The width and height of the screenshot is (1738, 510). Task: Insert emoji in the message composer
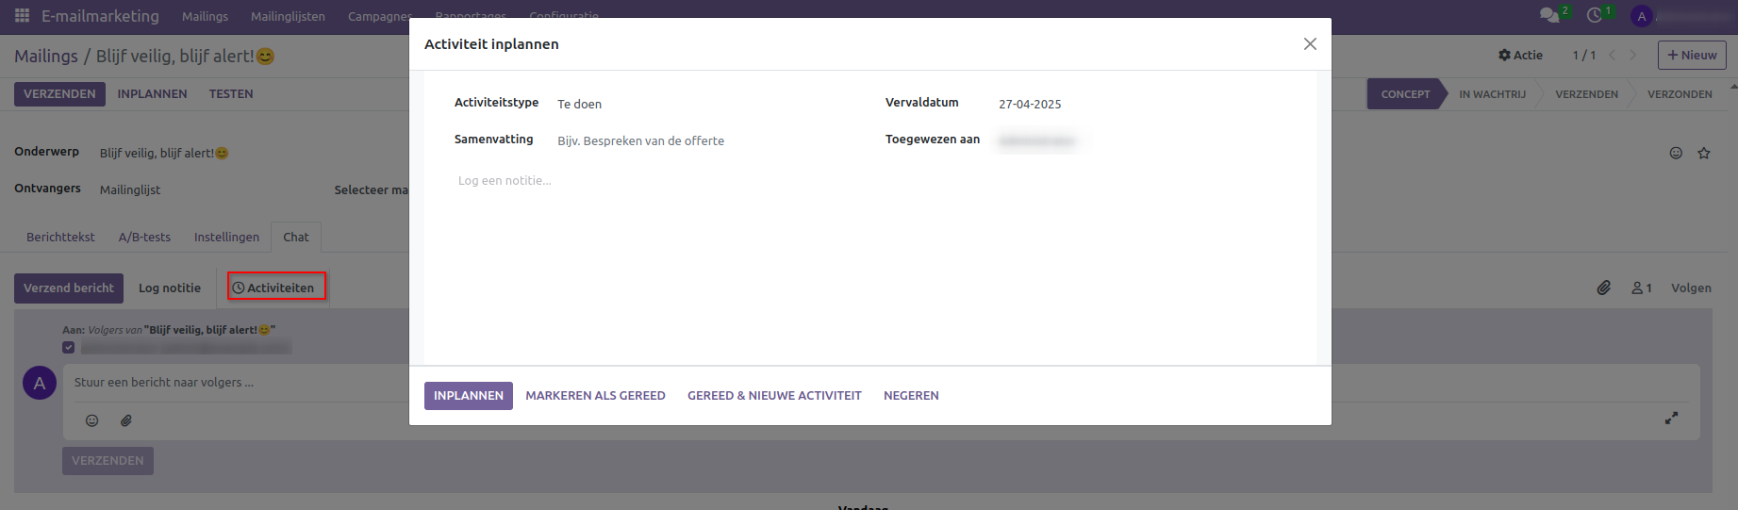92,420
